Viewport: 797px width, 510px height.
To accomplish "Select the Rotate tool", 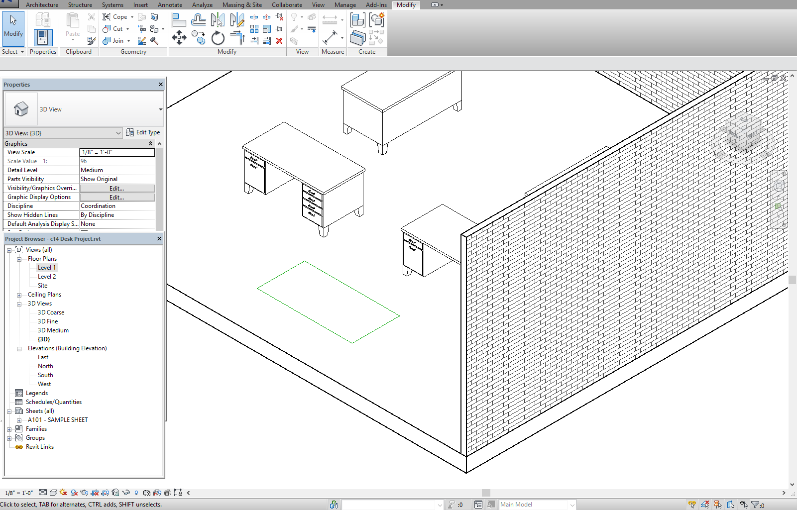I will pos(218,37).
